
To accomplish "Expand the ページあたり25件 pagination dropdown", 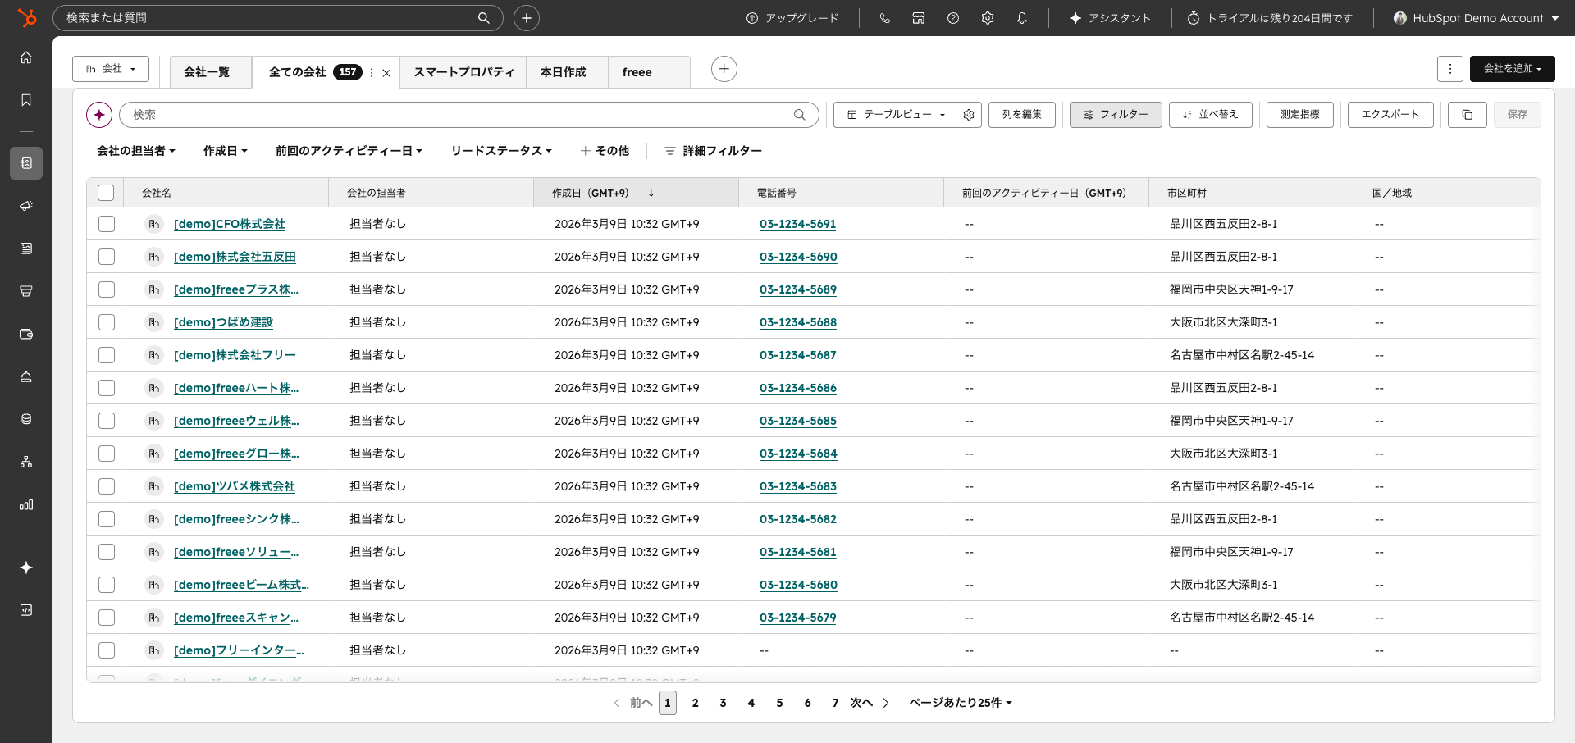I will 960,703.
